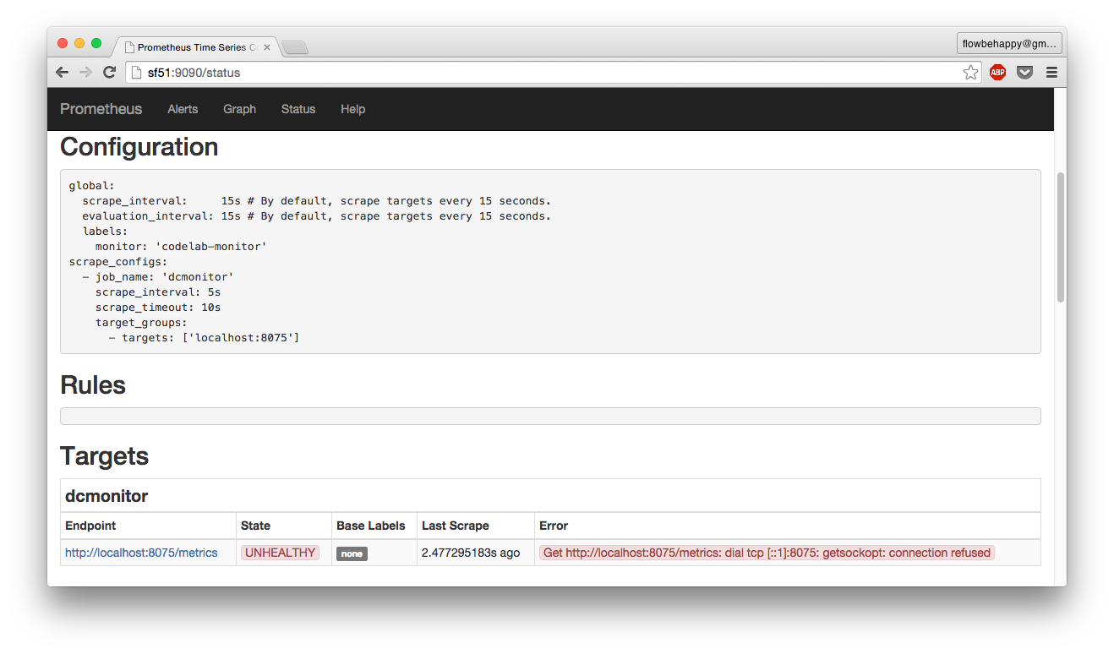Click the Last Scrape column header
Viewport: 1114px width, 654px height.
(456, 526)
